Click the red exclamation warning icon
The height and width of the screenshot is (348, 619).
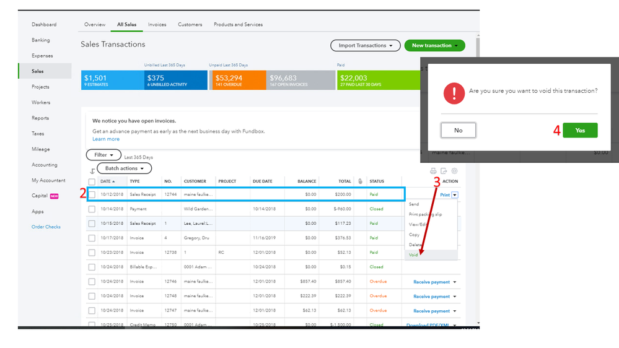[x=454, y=93]
